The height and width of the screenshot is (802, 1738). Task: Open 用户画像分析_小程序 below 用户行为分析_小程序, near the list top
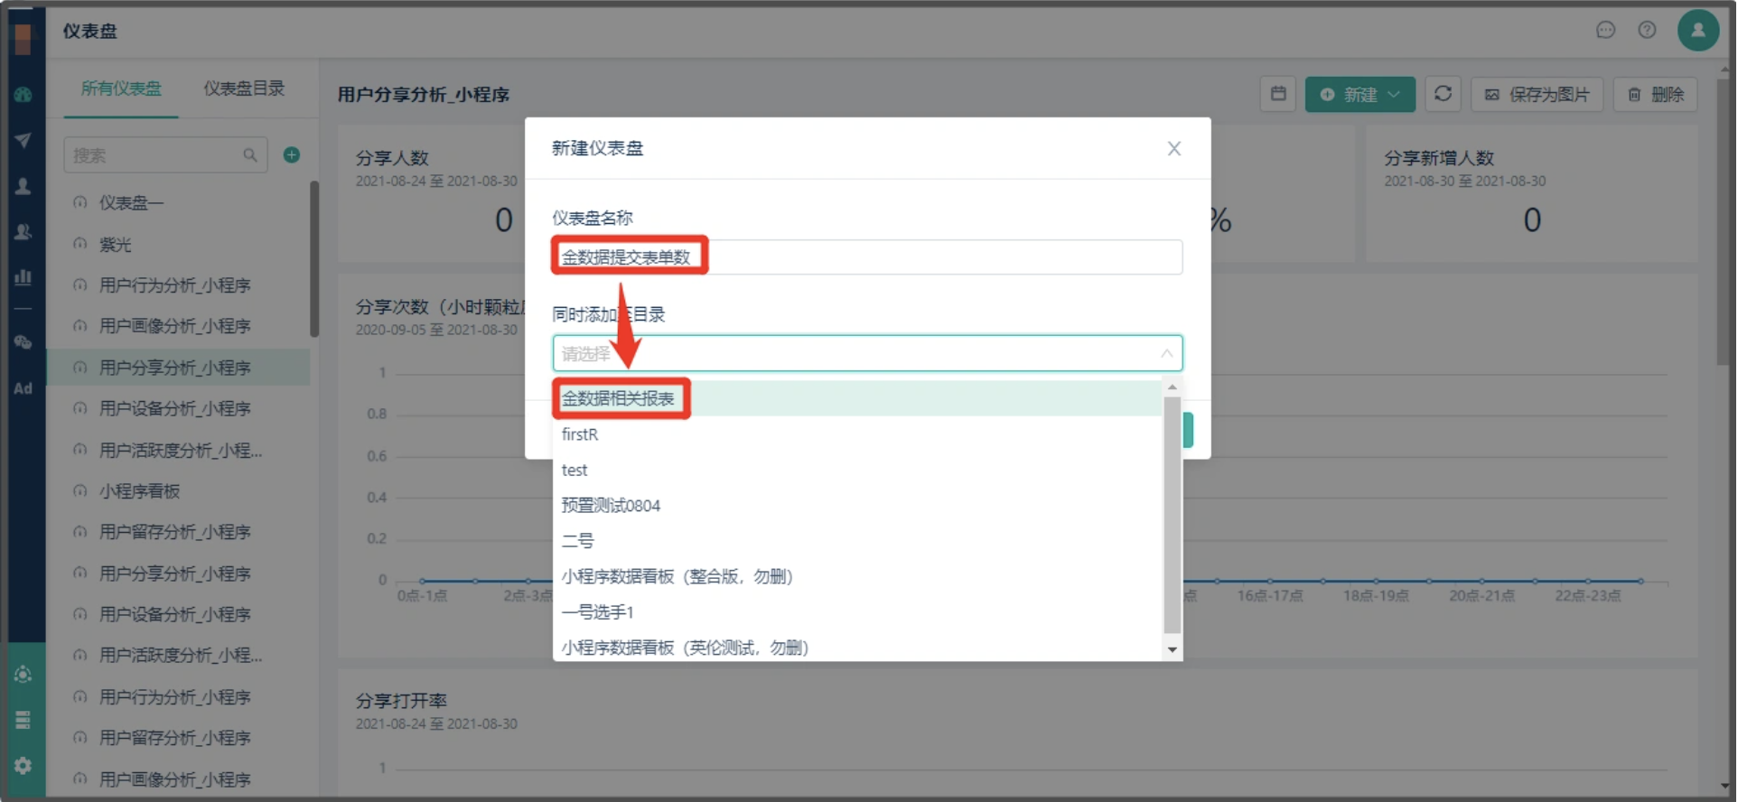click(178, 326)
